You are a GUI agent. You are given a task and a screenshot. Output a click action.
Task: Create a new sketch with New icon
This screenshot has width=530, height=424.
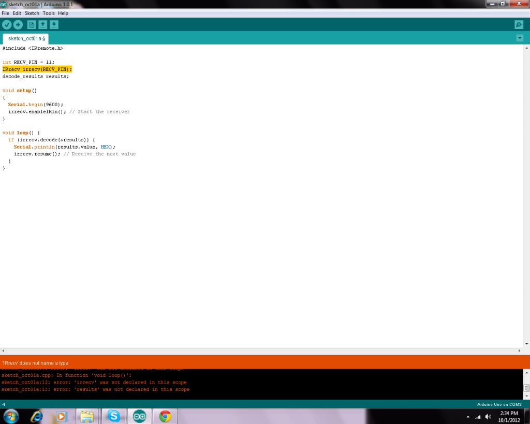32,25
